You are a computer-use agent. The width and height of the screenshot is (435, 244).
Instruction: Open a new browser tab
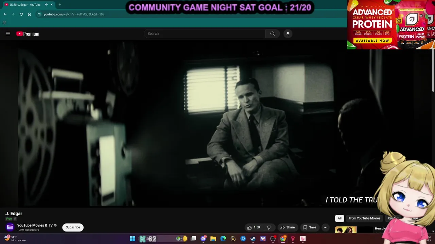[x=59, y=5]
